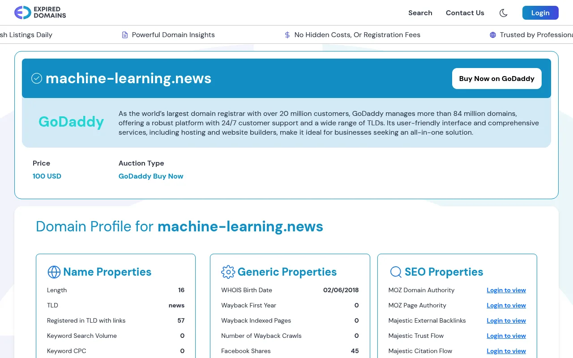
Task: Click Login to view for Majestic Citation Flow
Action: click(506, 351)
